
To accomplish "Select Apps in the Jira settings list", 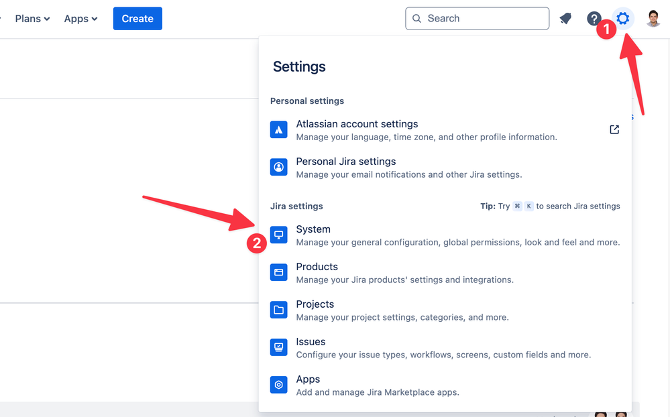I will (445, 385).
